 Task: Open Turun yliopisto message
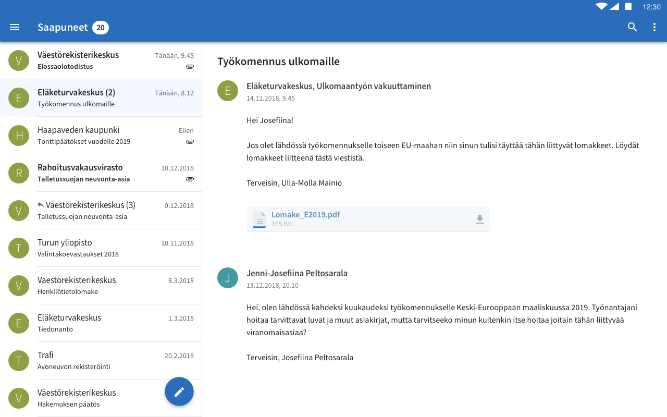click(x=101, y=248)
